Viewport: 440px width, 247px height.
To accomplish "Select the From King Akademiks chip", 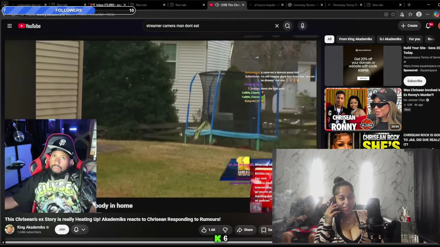I will (355, 39).
